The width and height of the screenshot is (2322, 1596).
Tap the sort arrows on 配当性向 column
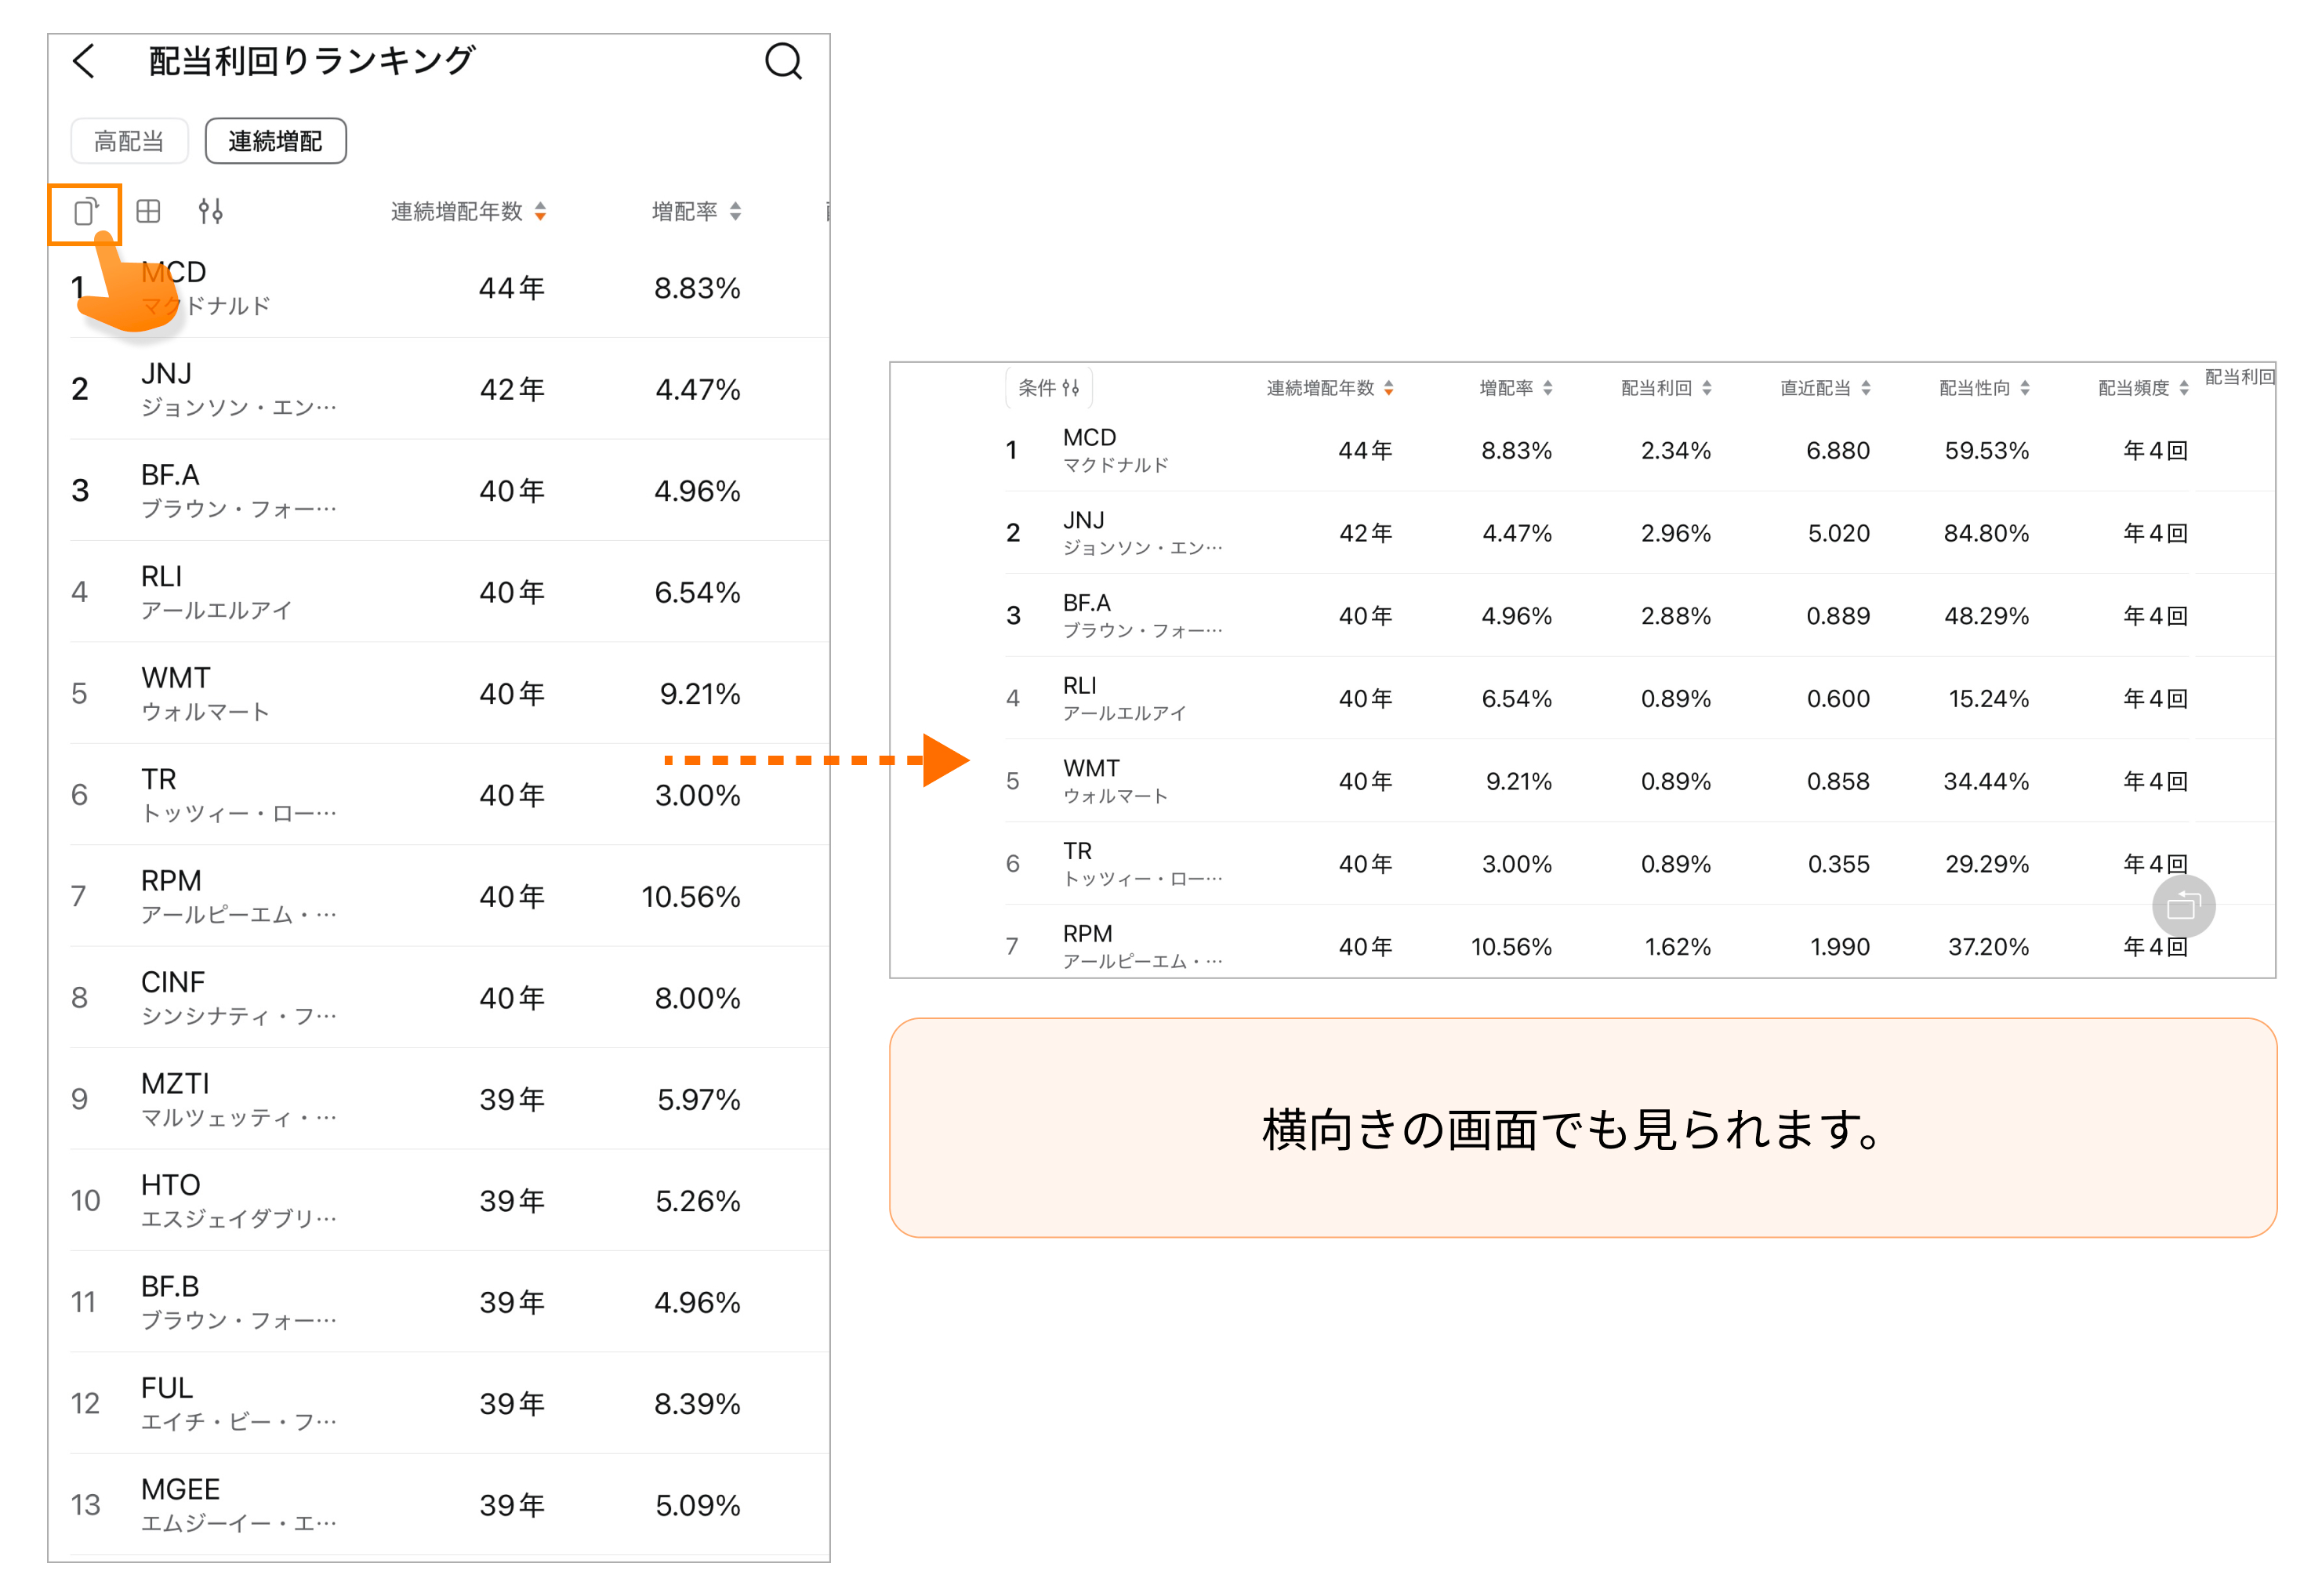pos(2026,388)
